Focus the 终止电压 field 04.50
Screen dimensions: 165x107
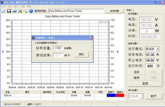coord(150,60)
